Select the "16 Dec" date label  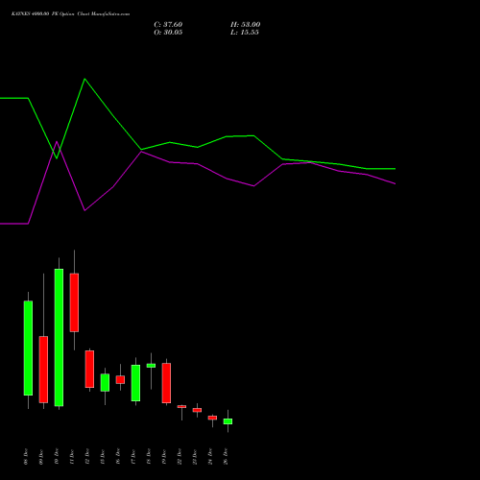pyautogui.click(x=118, y=457)
